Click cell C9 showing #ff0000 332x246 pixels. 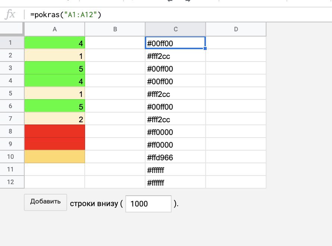point(175,144)
